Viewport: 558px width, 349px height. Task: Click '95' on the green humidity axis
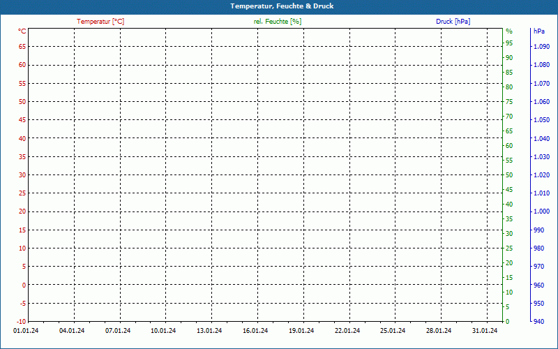coord(509,43)
